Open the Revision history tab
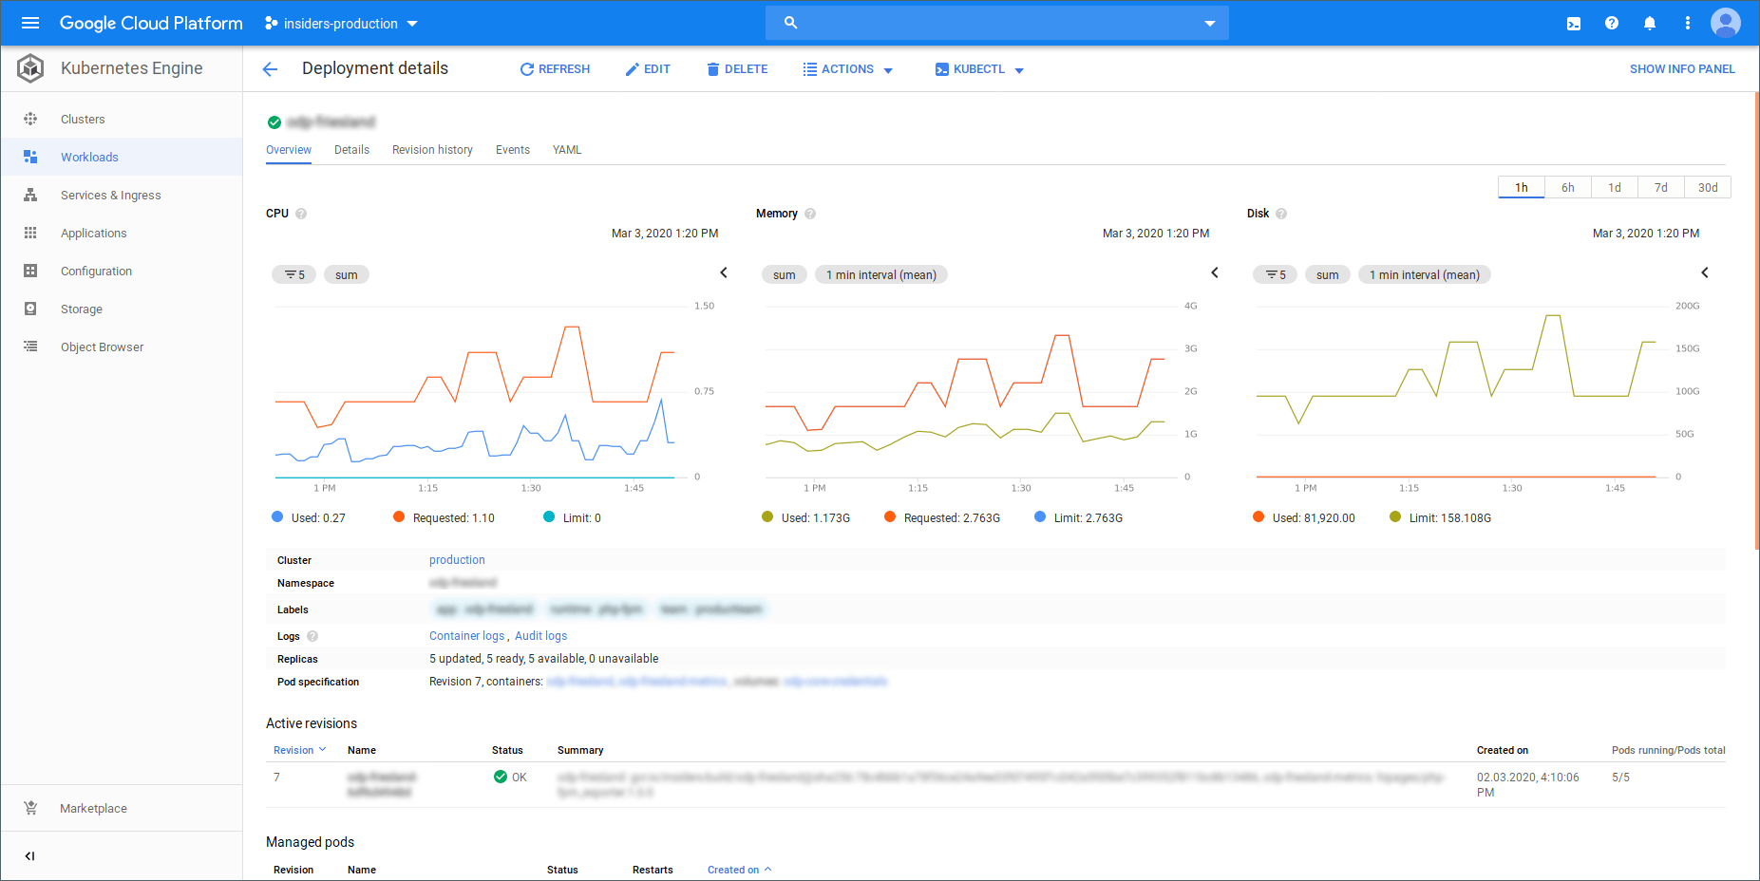The width and height of the screenshot is (1760, 881). click(432, 150)
